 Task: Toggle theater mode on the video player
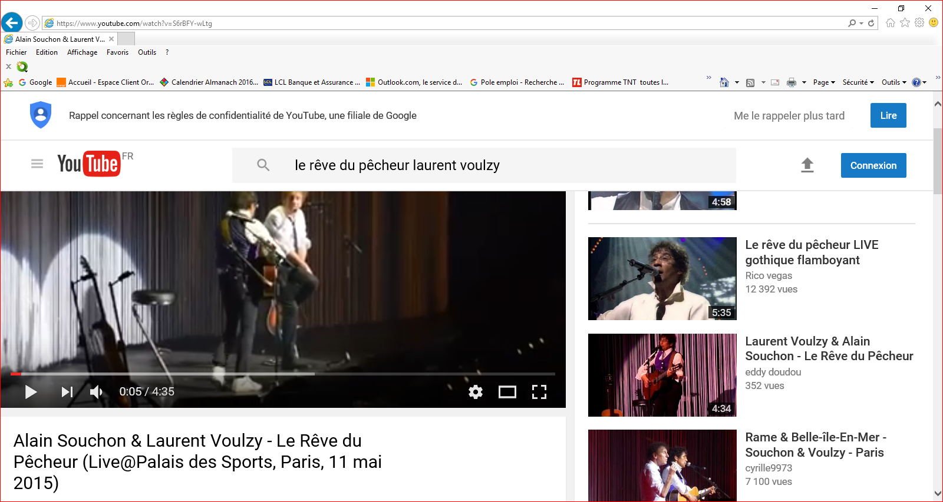(507, 392)
